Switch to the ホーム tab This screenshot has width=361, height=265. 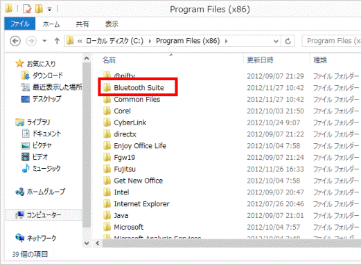click(51, 24)
